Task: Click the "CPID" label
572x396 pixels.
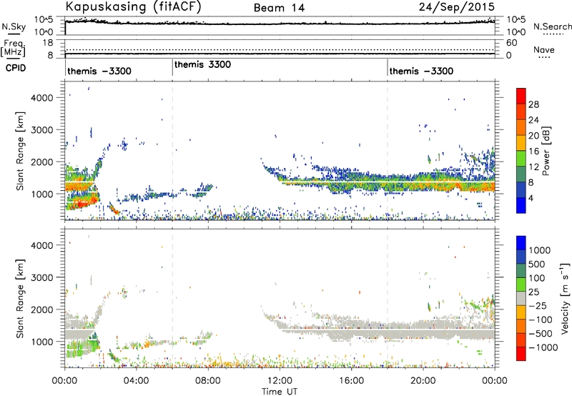Action: coord(15,68)
